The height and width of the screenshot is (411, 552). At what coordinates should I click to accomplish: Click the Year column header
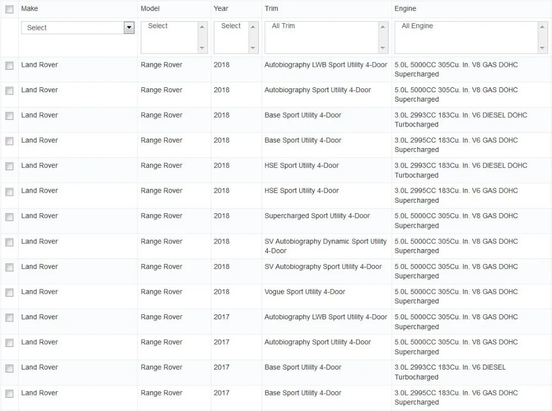(221, 8)
